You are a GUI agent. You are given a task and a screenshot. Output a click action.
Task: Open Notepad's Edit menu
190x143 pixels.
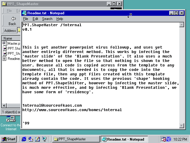click(x=35, y=19)
